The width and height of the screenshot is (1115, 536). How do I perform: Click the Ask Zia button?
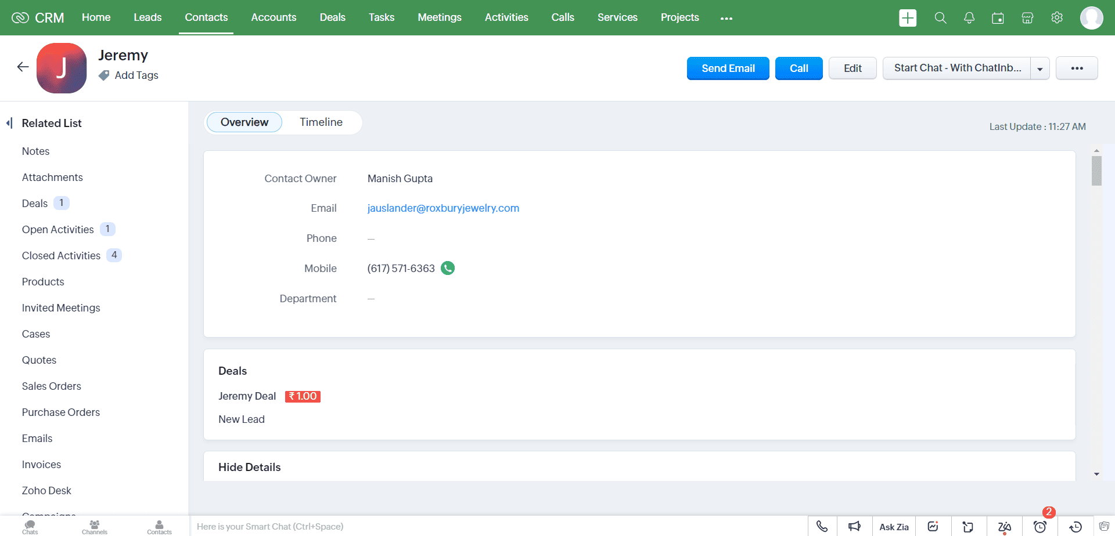point(894,527)
